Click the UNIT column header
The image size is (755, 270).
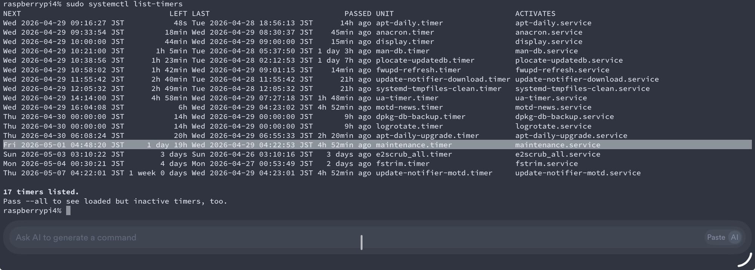(385, 14)
